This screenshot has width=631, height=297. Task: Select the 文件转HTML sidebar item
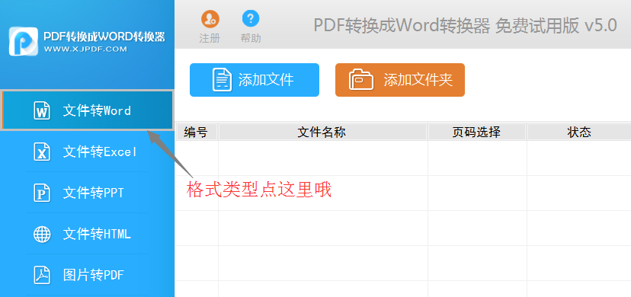coord(88,234)
